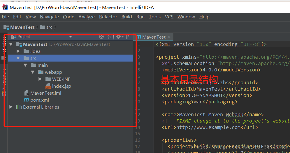Click 1.0-SNAPSHOT version text
290x153 pixels.
point(205,95)
